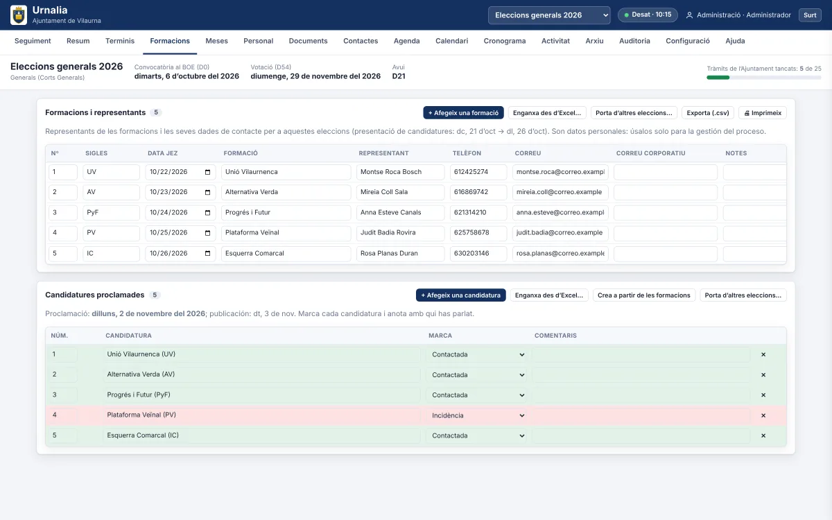
Task: Click the Comentaris field for Plataforma Veïnal
Action: click(641, 415)
